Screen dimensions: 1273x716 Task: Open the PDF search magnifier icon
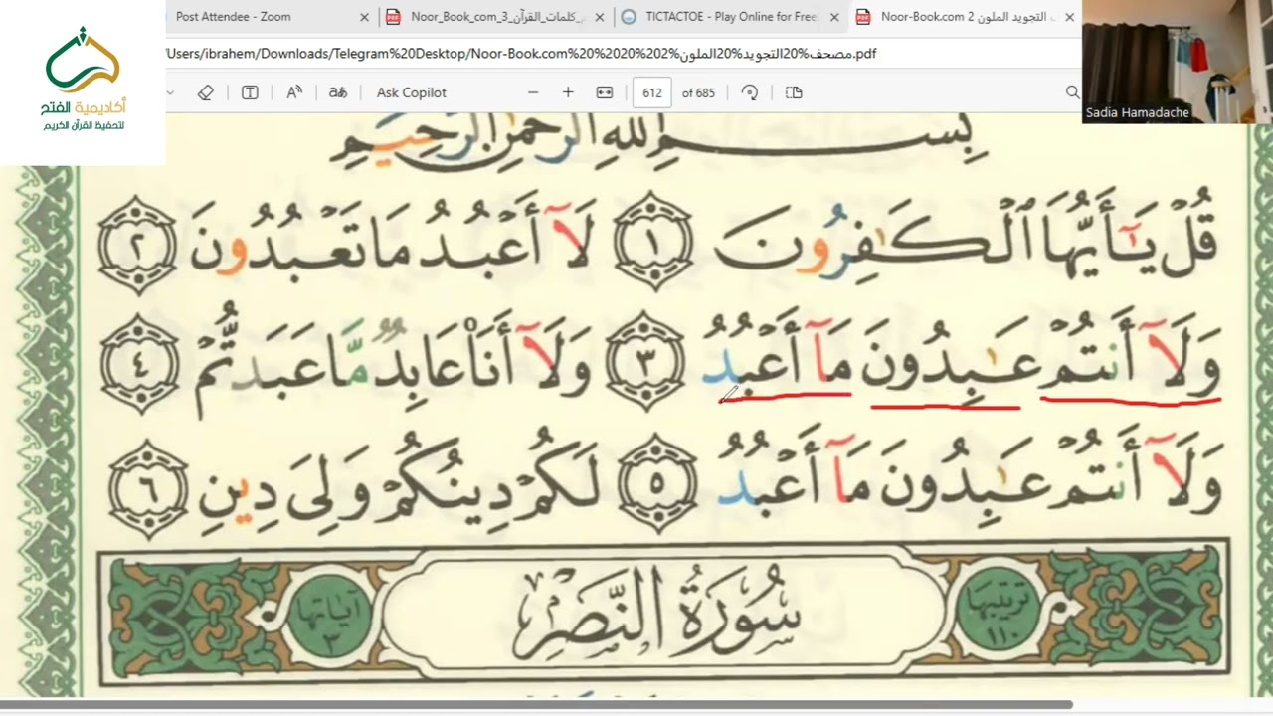pyautogui.click(x=1072, y=92)
